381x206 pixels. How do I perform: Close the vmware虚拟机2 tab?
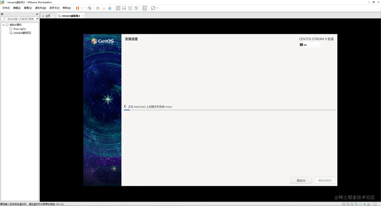83,16
